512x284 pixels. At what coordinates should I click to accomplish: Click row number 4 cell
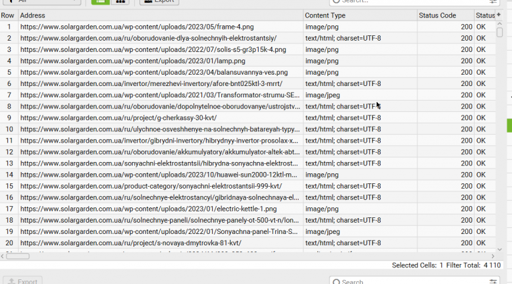9,61
